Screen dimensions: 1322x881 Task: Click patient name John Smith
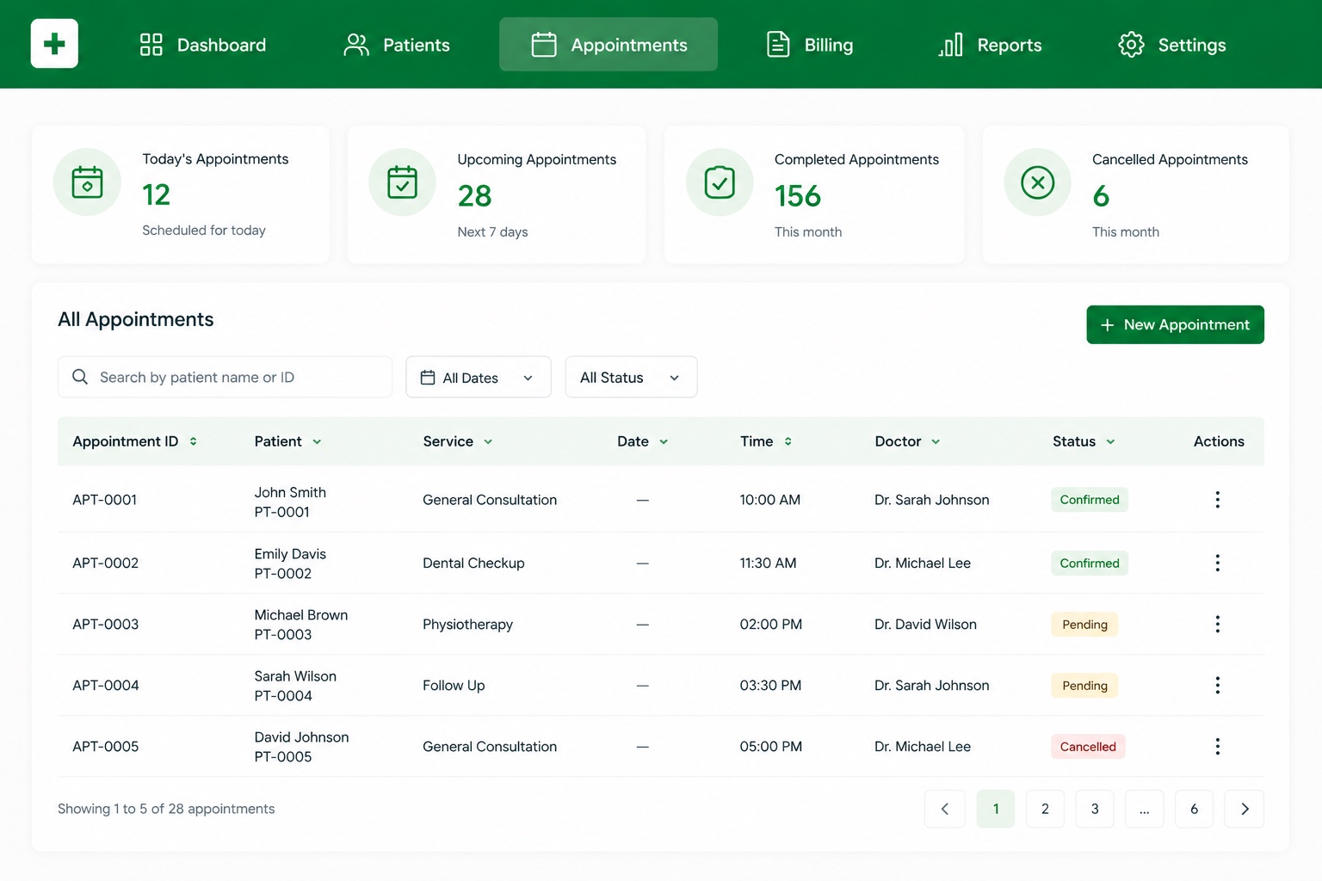tap(290, 492)
